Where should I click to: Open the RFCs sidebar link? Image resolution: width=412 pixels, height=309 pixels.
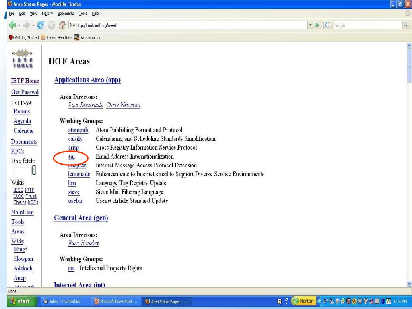[x=18, y=151]
